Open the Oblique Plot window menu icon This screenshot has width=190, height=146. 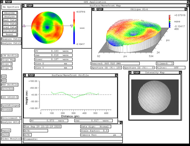93,9
